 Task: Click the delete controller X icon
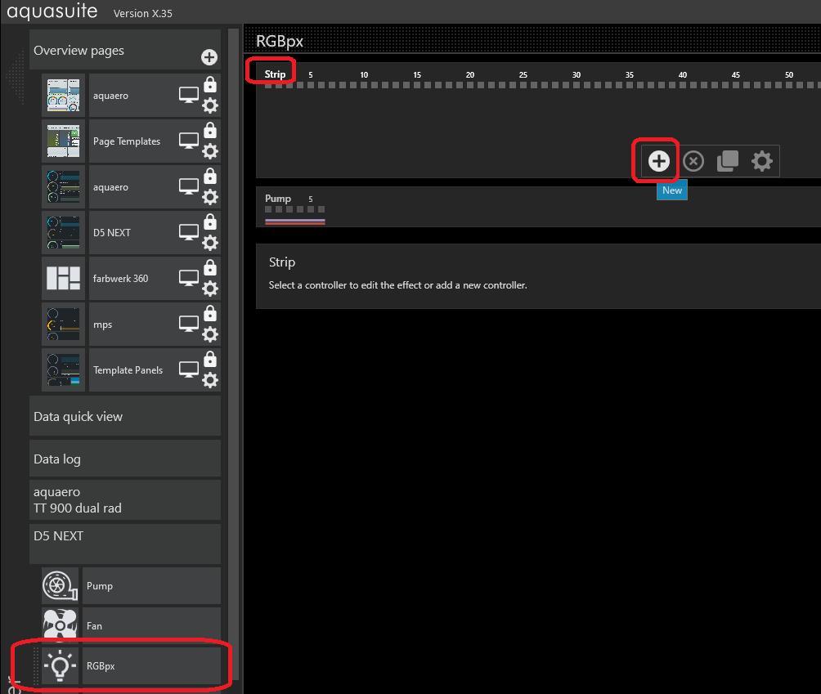tap(693, 161)
